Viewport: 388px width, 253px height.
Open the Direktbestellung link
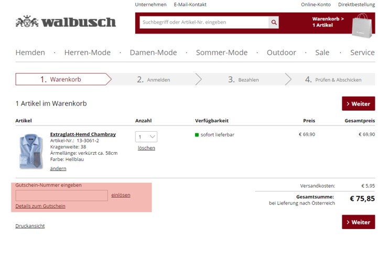click(357, 4)
